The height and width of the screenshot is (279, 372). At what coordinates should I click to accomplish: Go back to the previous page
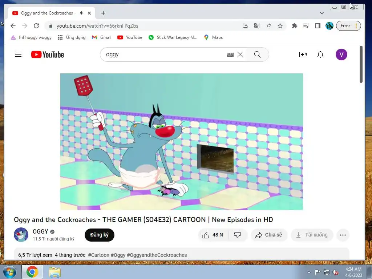[x=13, y=26]
